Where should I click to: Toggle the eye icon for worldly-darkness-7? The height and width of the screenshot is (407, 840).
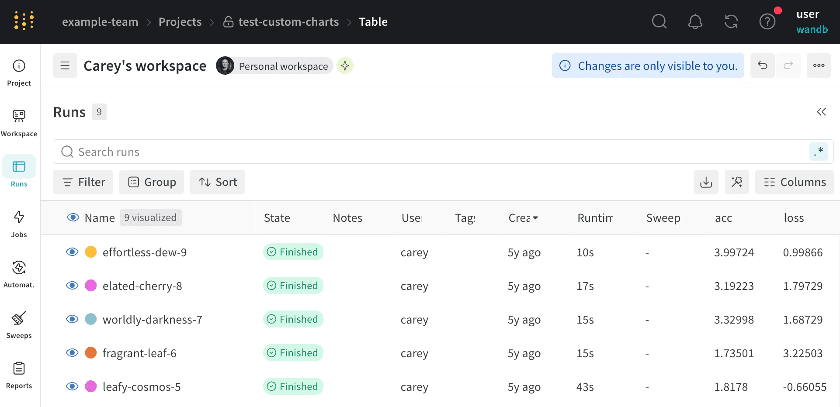pyautogui.click(x=72, y=319)
